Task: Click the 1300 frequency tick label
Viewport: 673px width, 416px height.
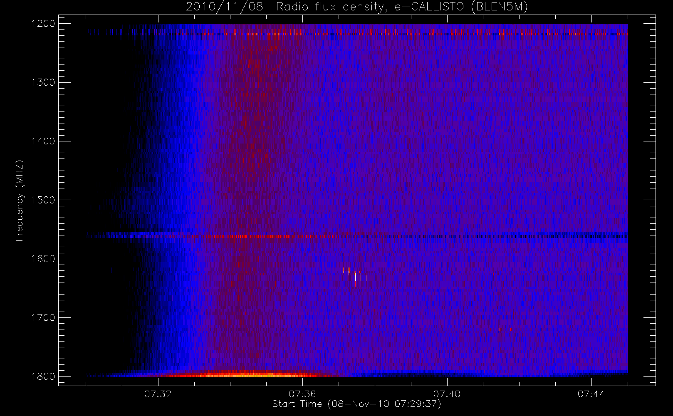Action: pos(43,82)
